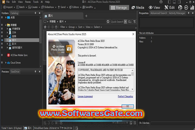Screen dimensions: 195x130
Task: Open the 365 mode icon
Action: pyautogui.click(x=186, y=8)
